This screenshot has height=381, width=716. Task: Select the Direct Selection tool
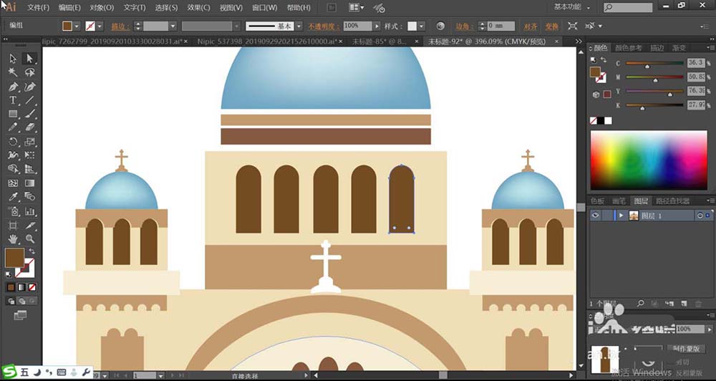tap(29, 59)
